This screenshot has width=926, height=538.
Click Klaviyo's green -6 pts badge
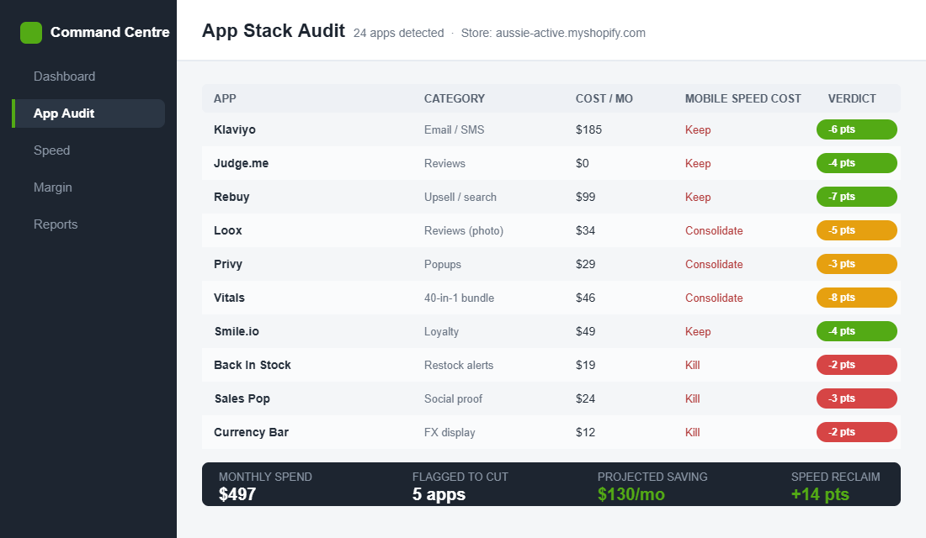(x=856, y=129)
